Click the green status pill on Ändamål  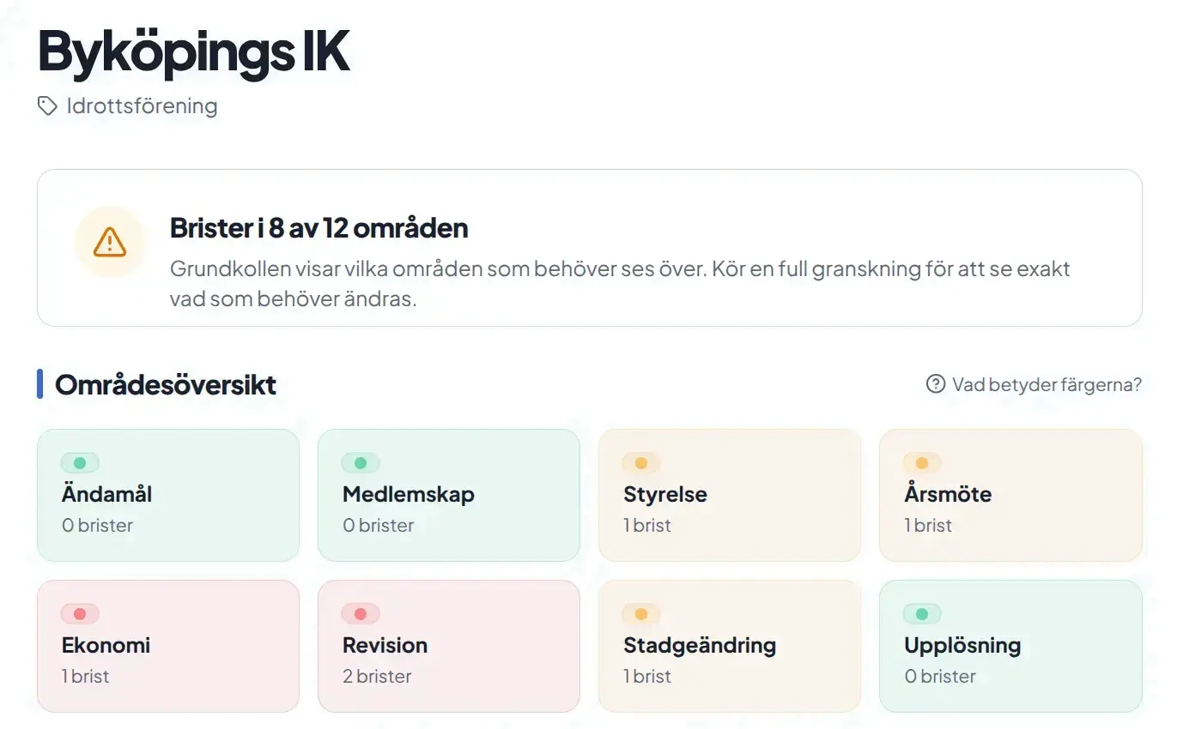click(80, 463)
